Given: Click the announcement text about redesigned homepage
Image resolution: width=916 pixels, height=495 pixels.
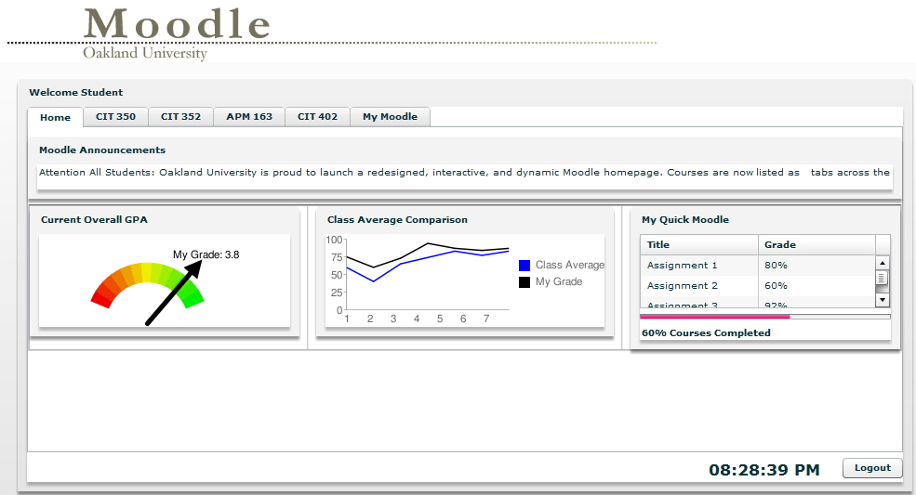Looking at the screenshot, I should [x=464, y=172].
